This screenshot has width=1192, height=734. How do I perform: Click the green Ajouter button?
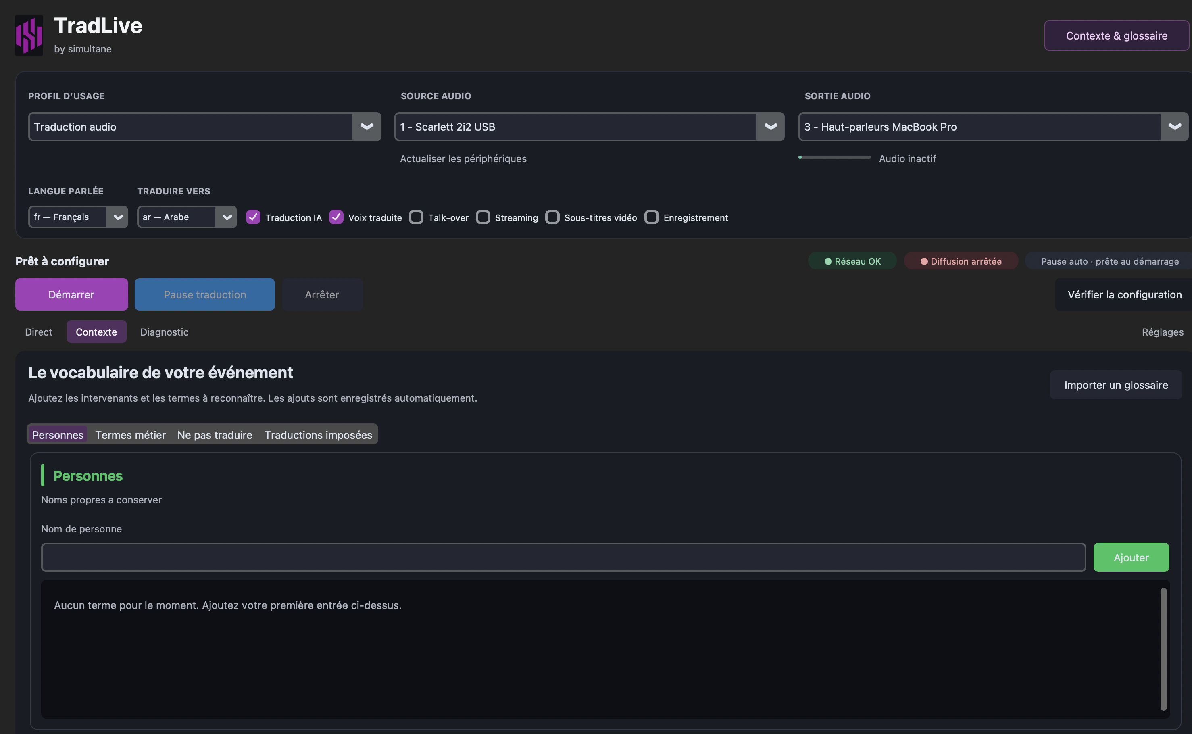point(1132,557)
